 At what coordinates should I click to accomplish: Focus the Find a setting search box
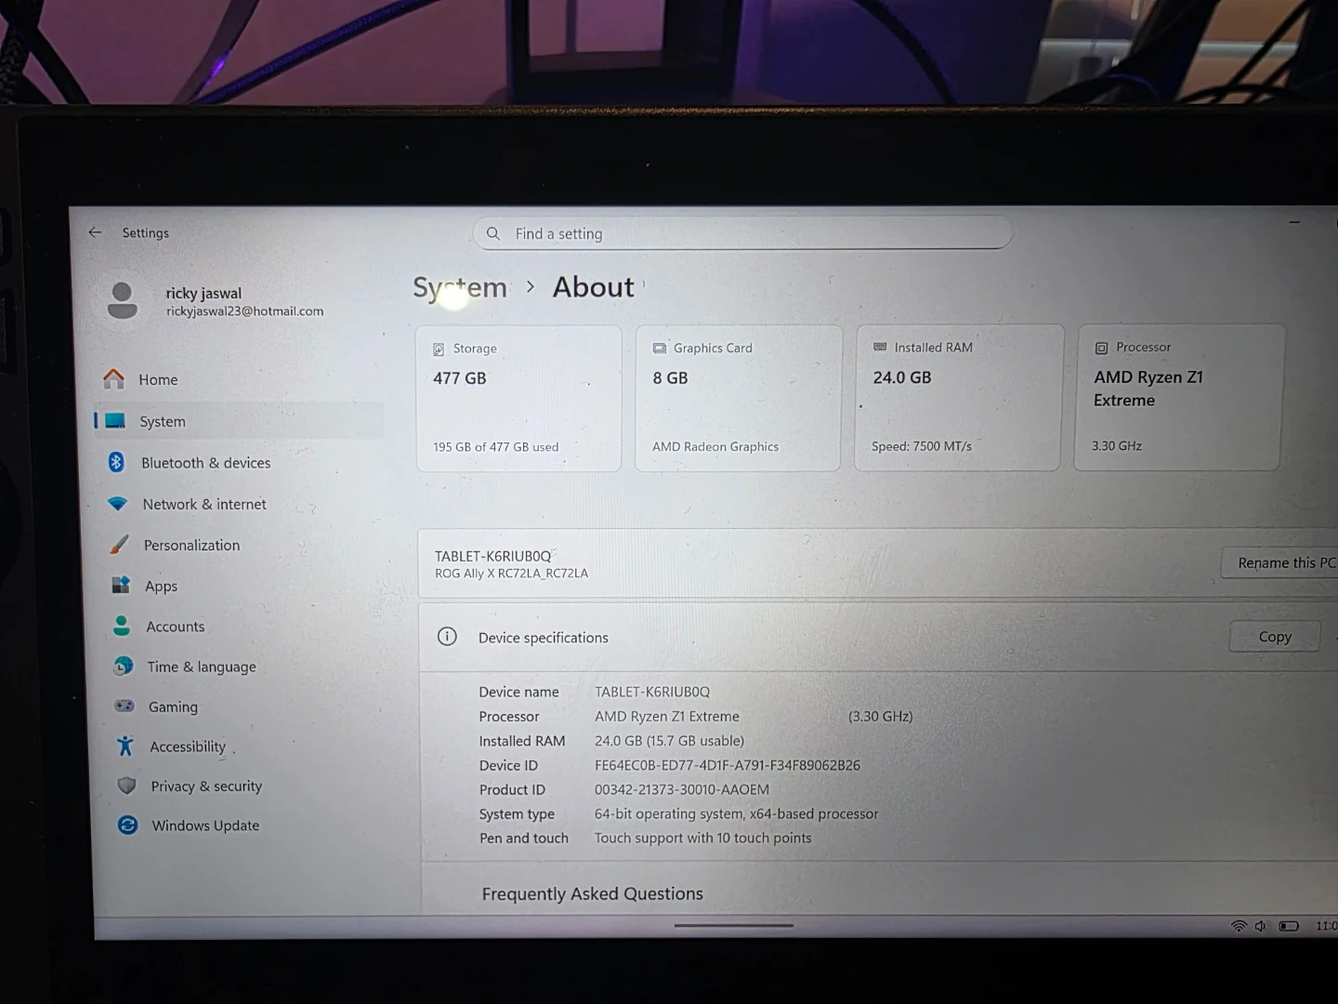tap(743, 233)
